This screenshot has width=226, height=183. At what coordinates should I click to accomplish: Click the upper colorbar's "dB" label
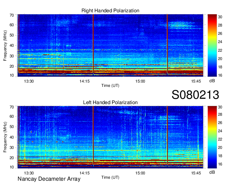(x=212, y=81)
